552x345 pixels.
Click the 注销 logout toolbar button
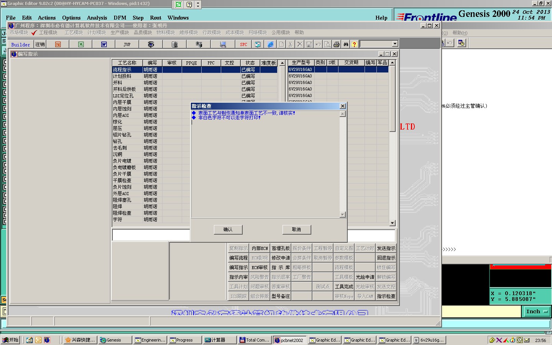pos(40,44)
